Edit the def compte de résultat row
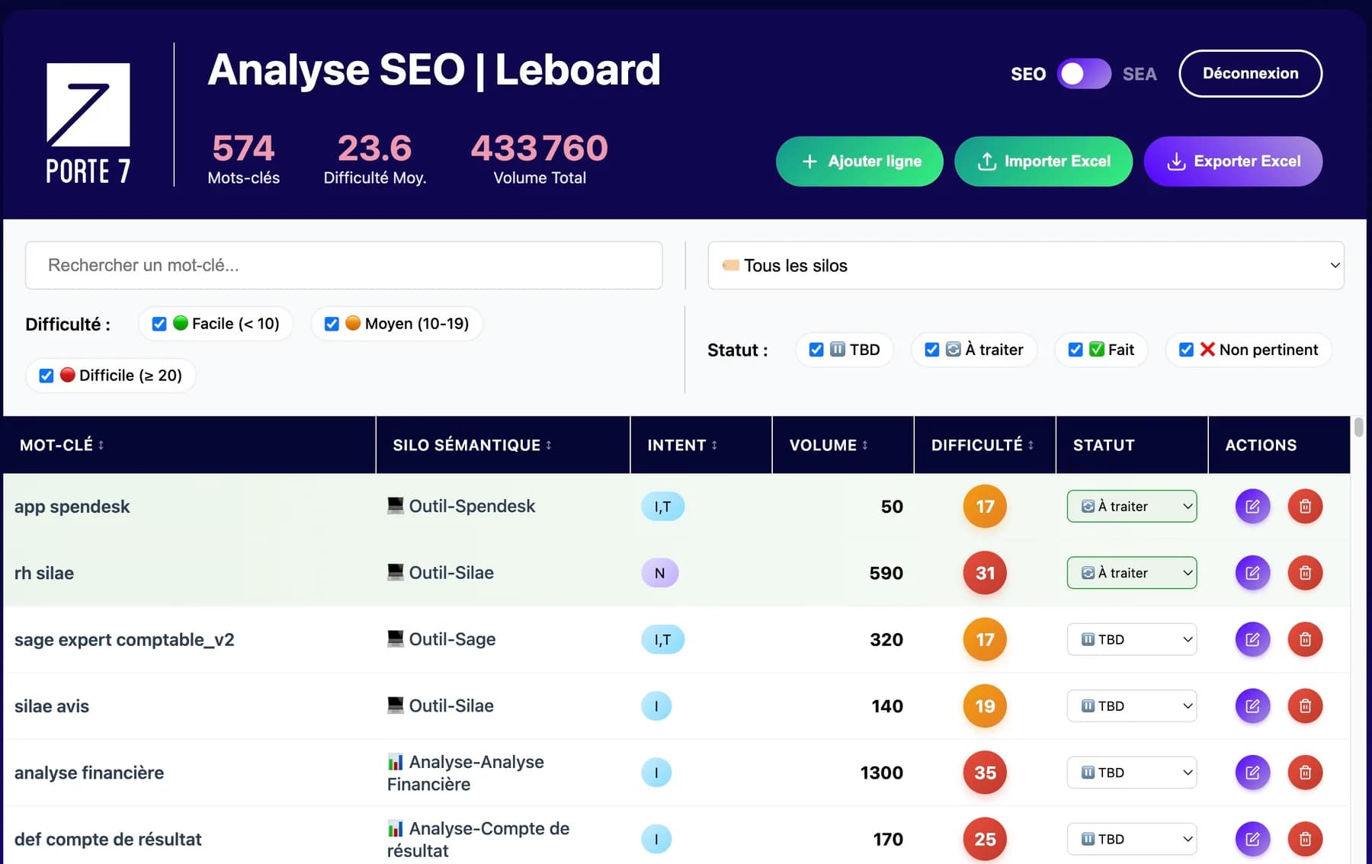 click(x=1252, y=839)
